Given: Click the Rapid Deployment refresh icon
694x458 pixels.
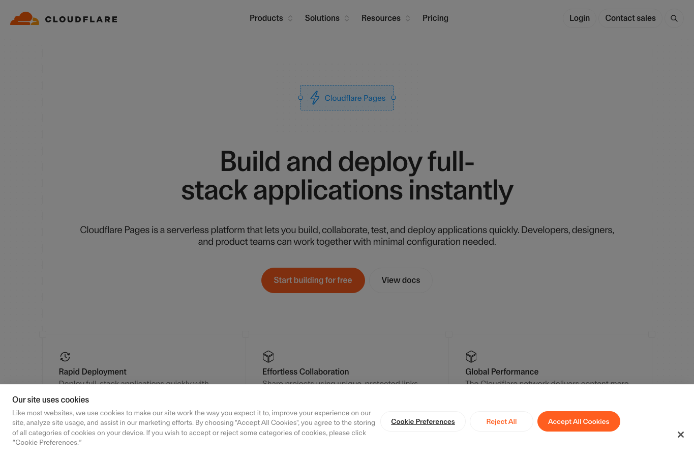Looking at the screenshot, I should pyautogui.click(x=65, y=356).
